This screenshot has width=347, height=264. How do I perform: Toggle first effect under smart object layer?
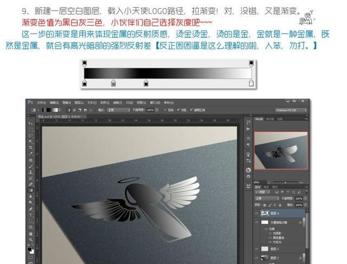(270, 234)
